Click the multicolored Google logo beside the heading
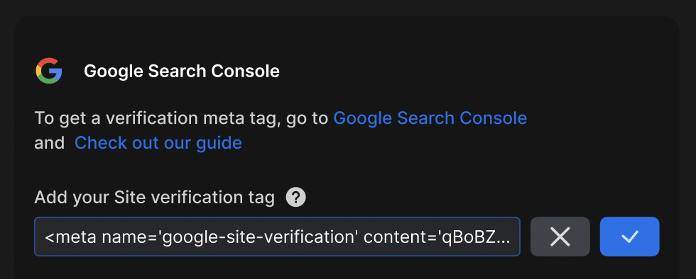The height and width of the screenshot is (279, 696). tap(49, 71)
